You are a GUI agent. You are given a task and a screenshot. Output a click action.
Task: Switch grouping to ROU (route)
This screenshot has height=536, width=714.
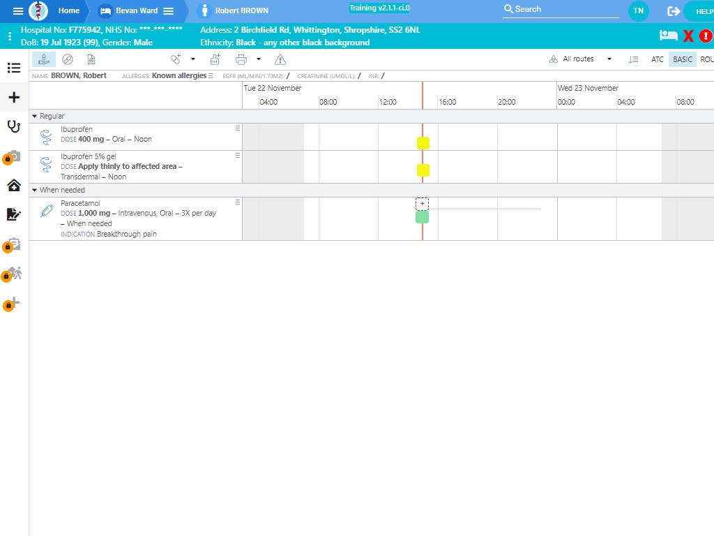click(x=707, y=59)
